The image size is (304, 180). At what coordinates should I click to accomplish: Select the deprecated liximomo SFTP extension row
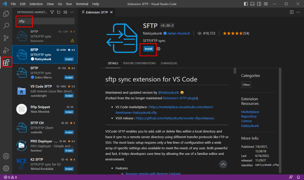45,36
